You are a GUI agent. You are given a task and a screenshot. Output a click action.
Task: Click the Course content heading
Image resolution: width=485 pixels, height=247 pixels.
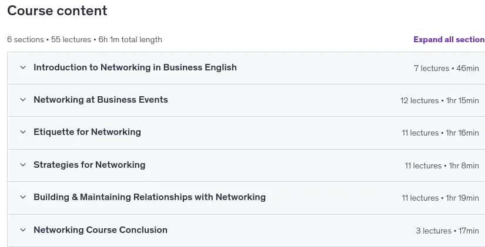57,11
